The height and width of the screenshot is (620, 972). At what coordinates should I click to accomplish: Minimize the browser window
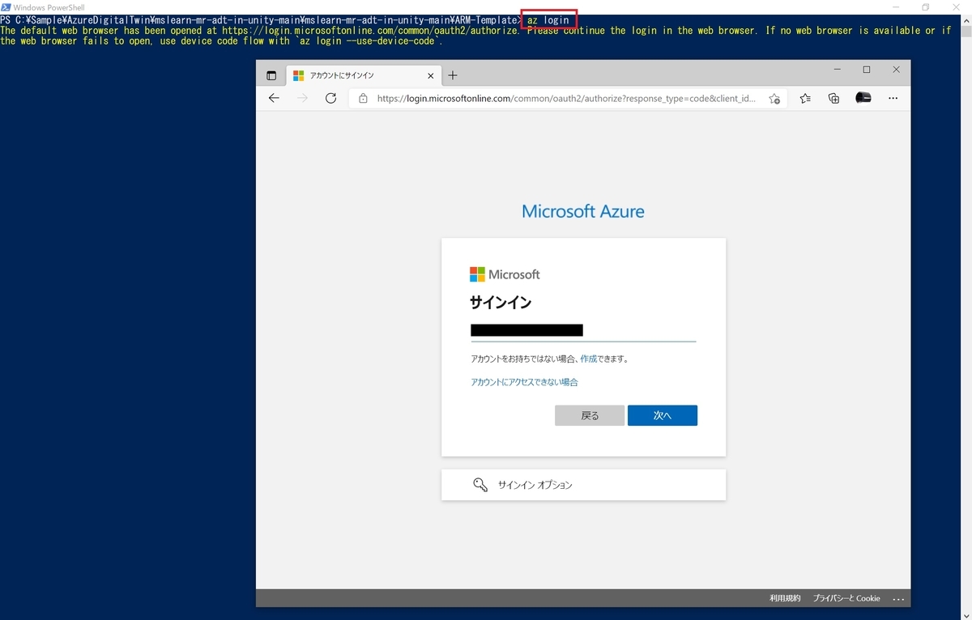click(x=838, y=70)
